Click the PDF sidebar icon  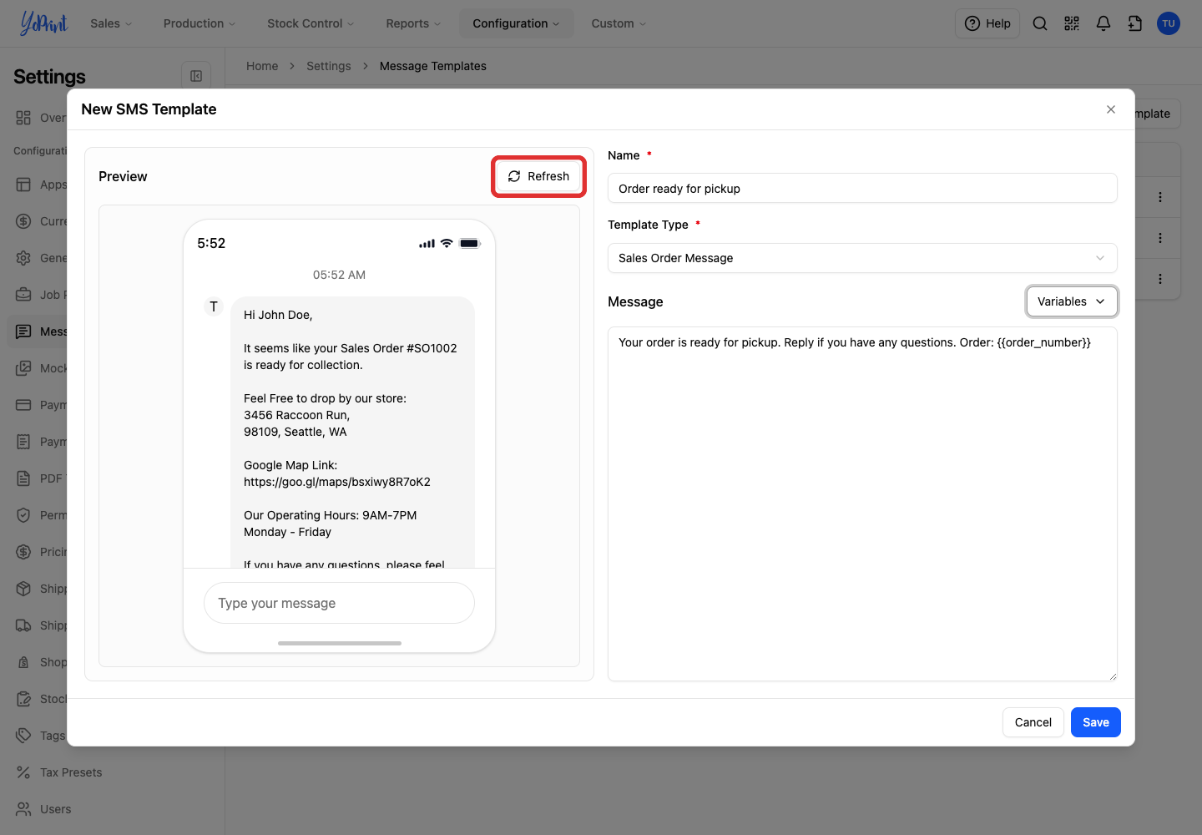(23, 478)
